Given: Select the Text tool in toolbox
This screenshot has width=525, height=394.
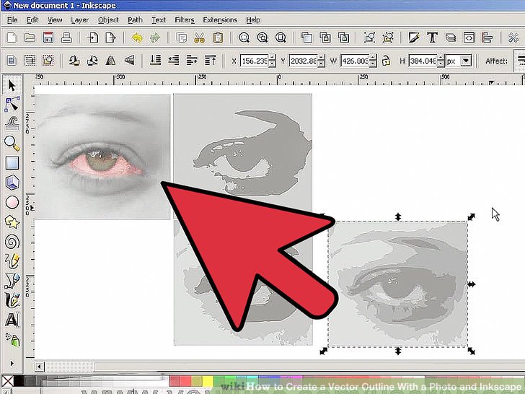Looking at the screenshot, I should [12, 320].
